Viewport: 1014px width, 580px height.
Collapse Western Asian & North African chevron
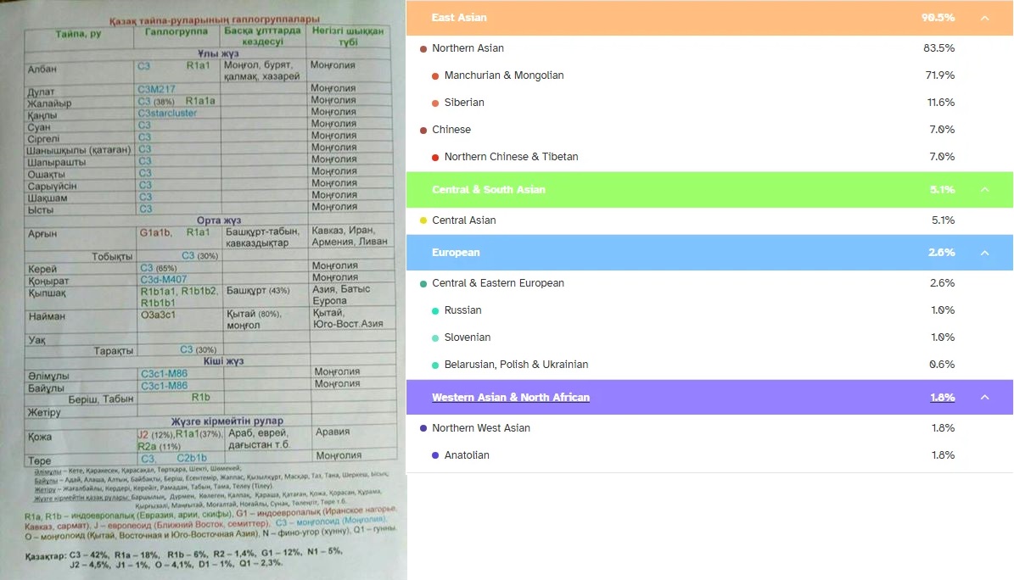[984, 397]
